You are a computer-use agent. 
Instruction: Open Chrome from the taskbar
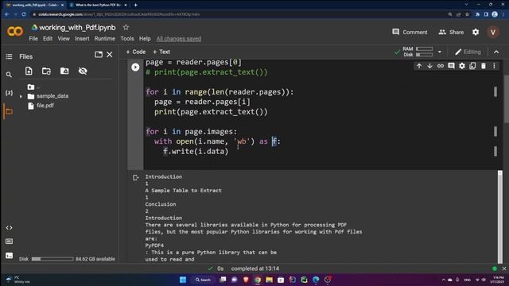[x=258, y=280]
